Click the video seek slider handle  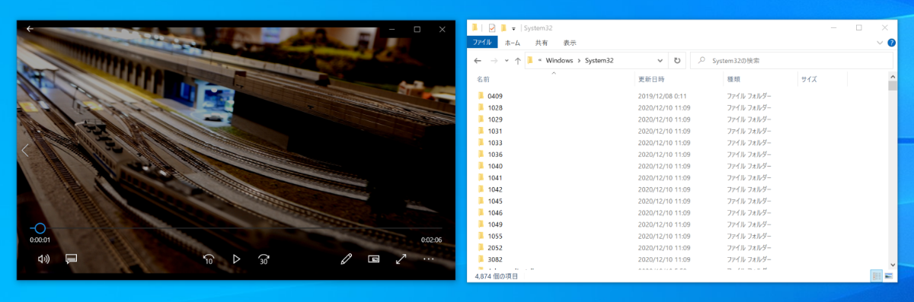(40, 228)
